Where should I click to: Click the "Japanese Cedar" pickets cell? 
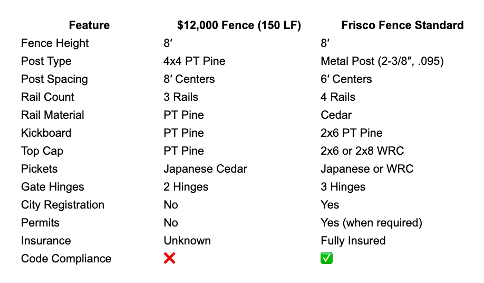click(205, 169)
